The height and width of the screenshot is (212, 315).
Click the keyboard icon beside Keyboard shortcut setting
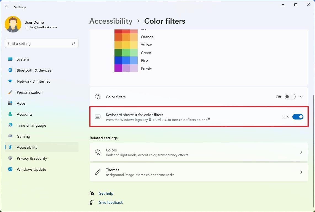[98, 116]
